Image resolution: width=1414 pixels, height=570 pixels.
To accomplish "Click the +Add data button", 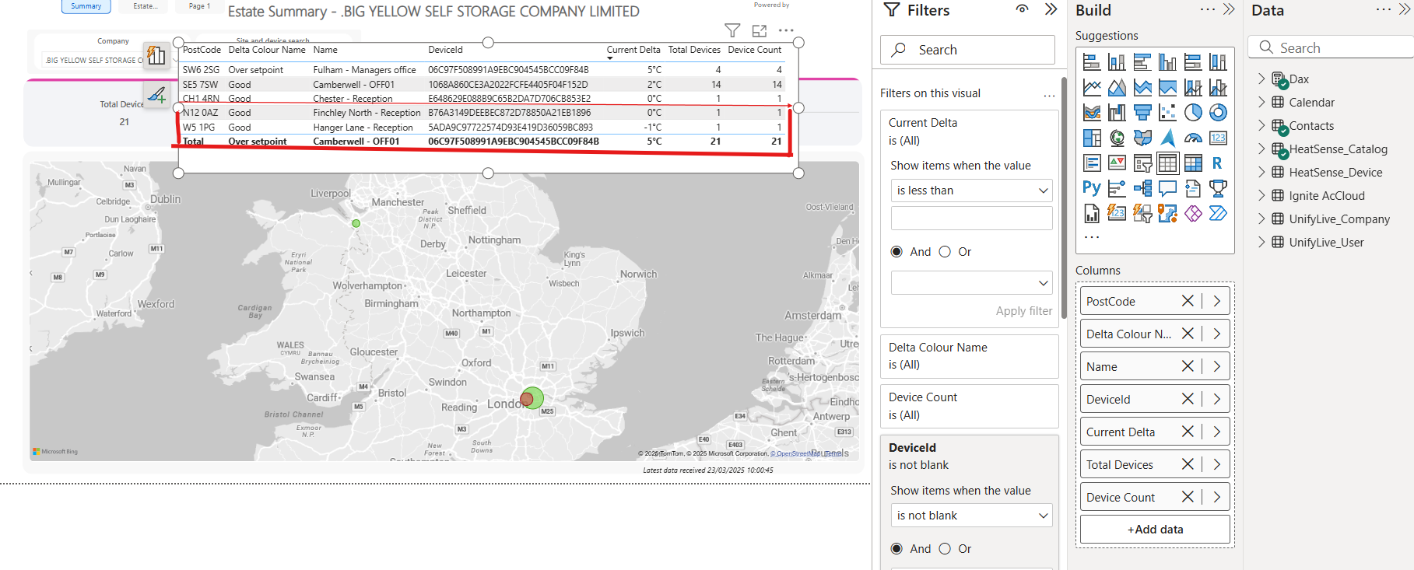I will (x=1155, y=530).
